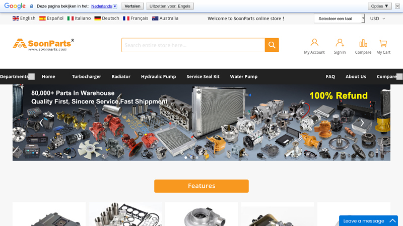Open the Water Pump menu item
The width and height of the screenshot is (403, 226).
[x=244, y=77]
